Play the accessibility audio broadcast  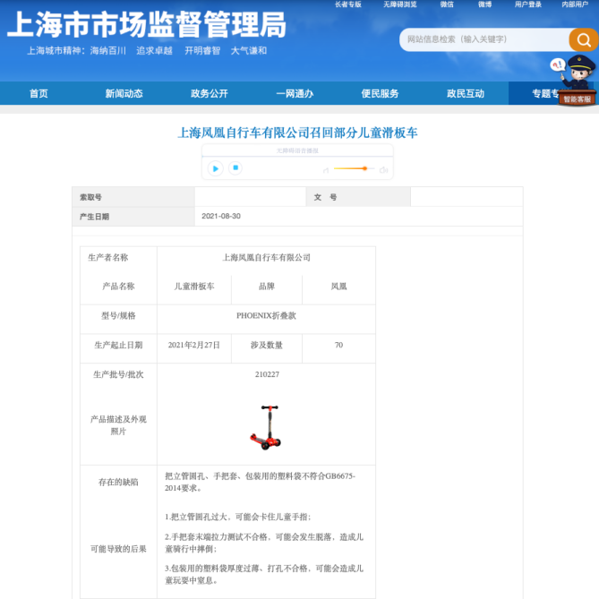tap(216, 168)
